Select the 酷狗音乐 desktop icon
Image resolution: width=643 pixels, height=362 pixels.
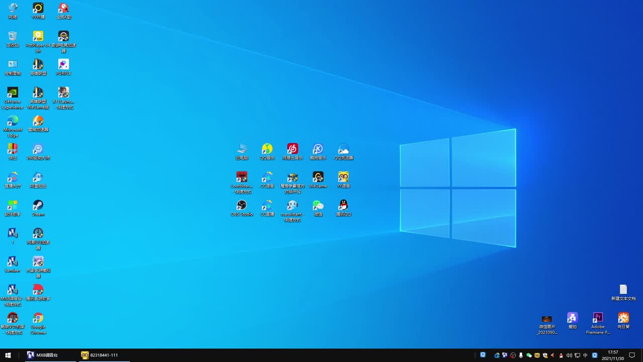click(318, 152)
